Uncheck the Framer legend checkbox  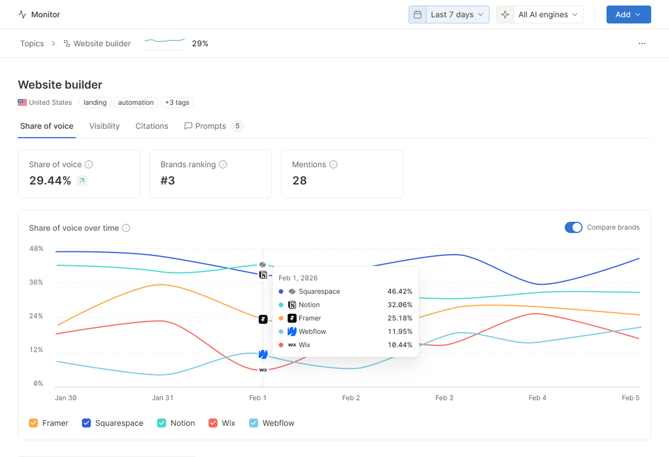(33, 423)
